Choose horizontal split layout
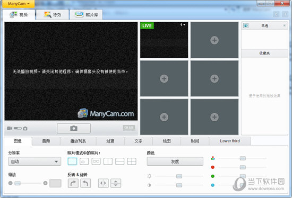This screenshot has width=292, height=198. (x=120, y=161)
